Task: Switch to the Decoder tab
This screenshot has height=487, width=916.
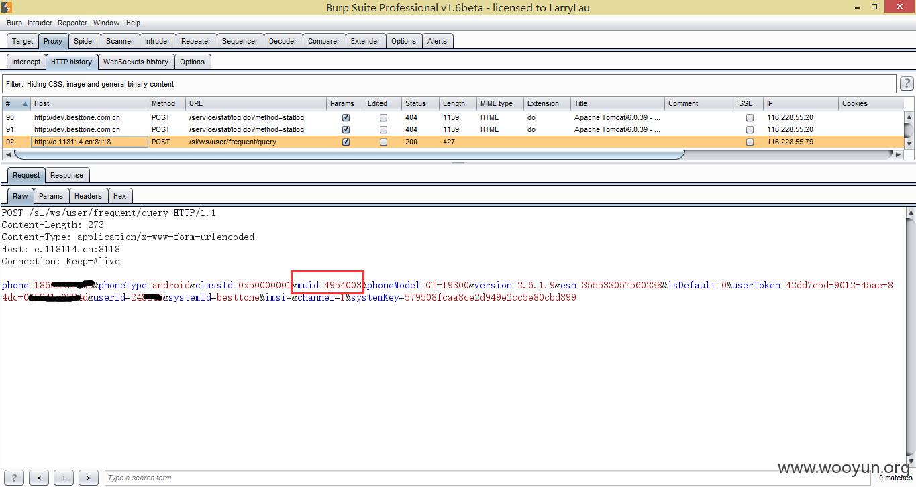Action: coord(283,41)
